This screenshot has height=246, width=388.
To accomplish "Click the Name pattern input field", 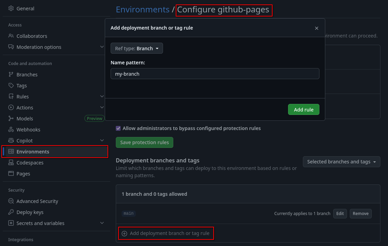I will (215, 74).
